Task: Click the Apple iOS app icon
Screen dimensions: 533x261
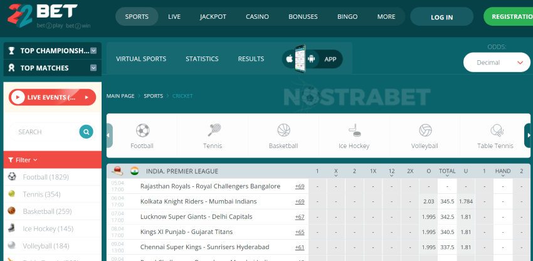Action: (289, 59)
